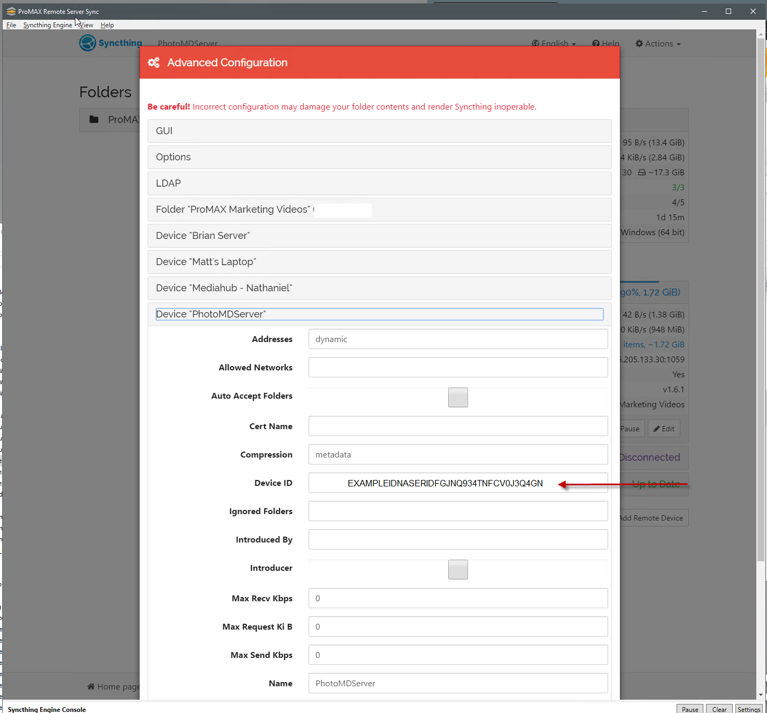Viewport: 767px width, 713px height.
Task: Expand Folder "ProMAX Marketing Videos" section
Action: coord(380,210)
